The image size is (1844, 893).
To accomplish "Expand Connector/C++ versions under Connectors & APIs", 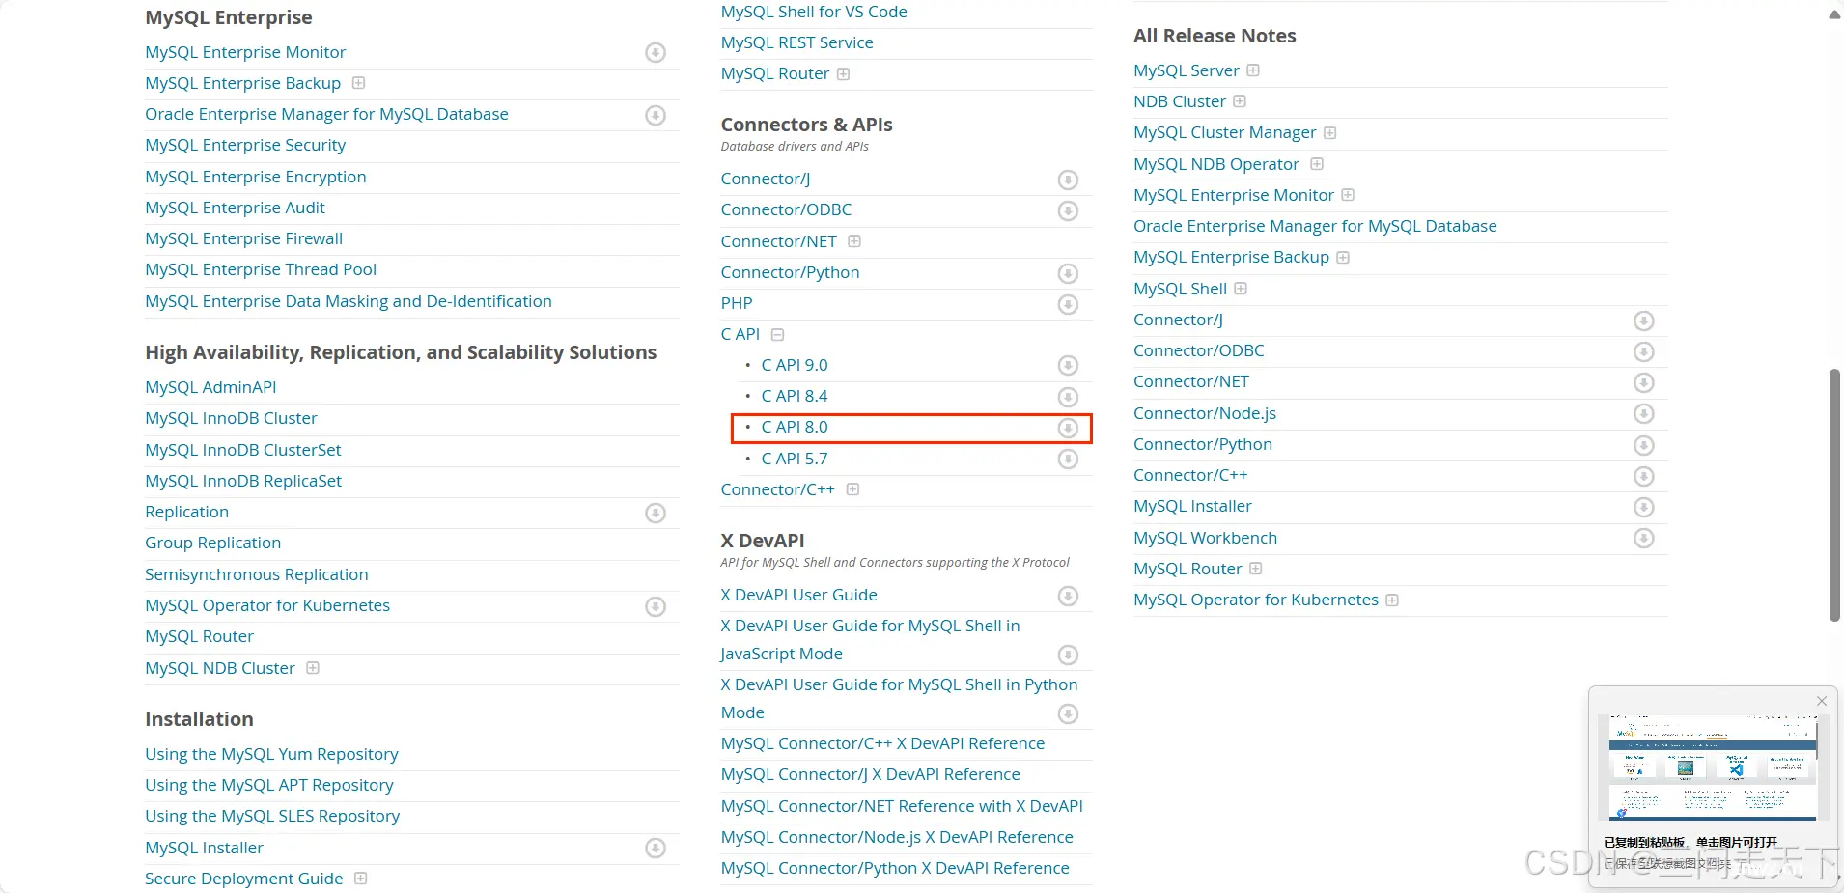I will 853,489.
